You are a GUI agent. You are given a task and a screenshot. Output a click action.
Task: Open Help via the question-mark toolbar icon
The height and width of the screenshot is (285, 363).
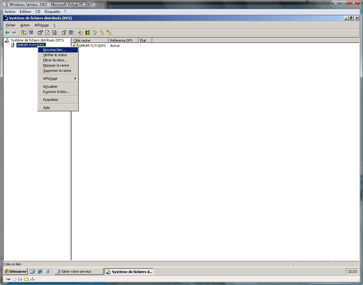[x=64, y=33]
